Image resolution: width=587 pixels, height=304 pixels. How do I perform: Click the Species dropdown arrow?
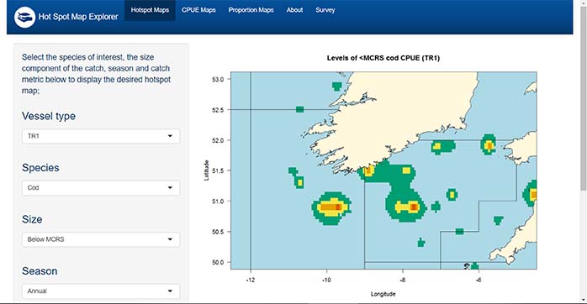pyautogui.click(x=170, y=188)
